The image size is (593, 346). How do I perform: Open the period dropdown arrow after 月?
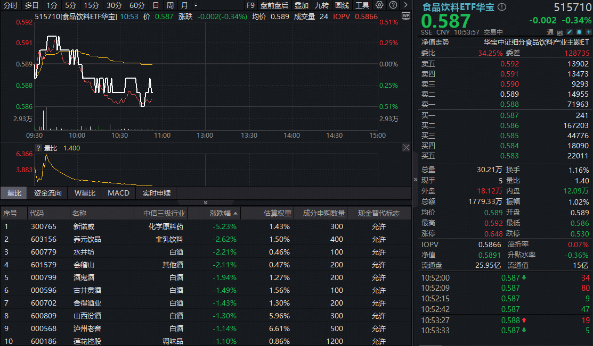(196, 5)
